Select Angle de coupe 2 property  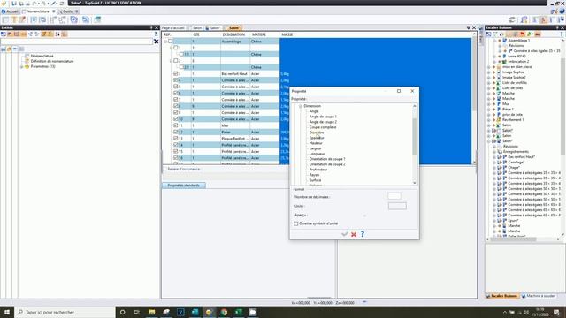point(323,122)
